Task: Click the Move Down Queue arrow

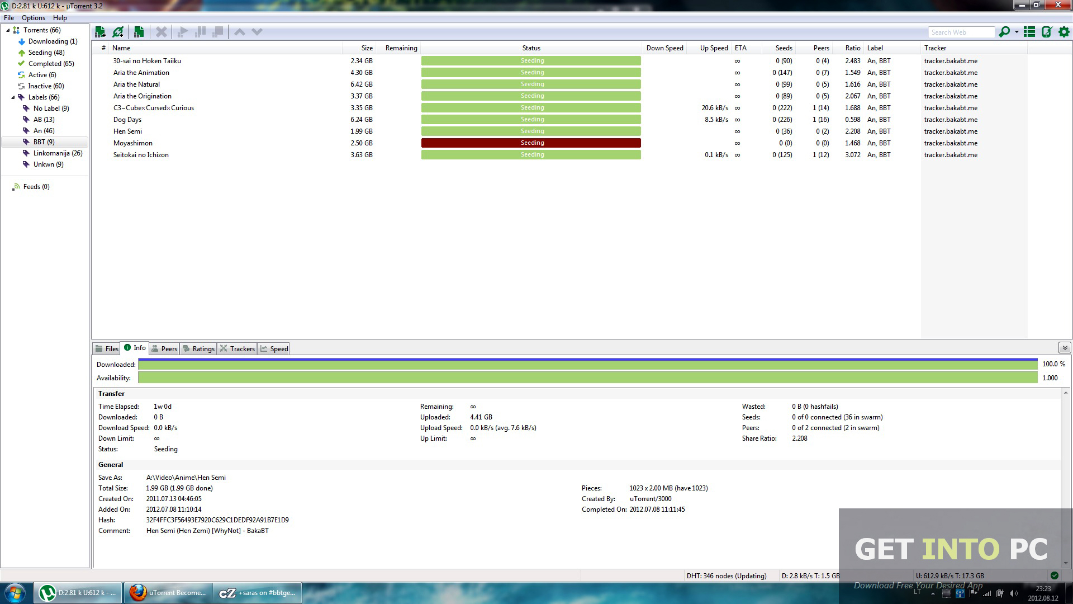Action: tap(257, 32)
